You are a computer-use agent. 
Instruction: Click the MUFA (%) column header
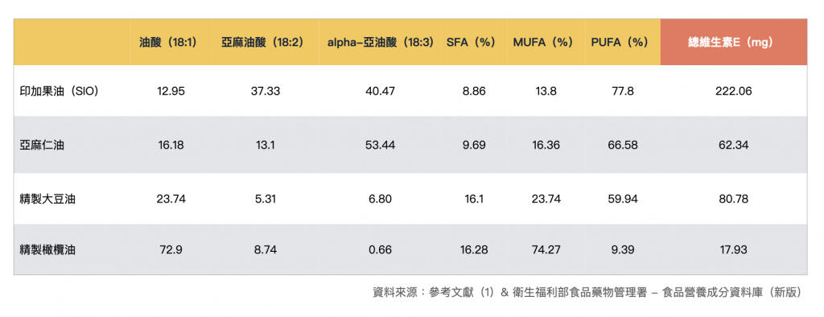point(543,43)
